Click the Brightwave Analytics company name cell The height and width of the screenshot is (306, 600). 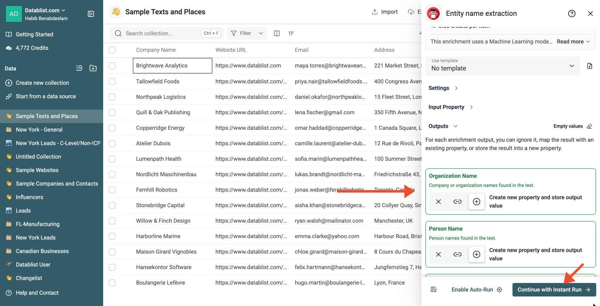(x=173, y=65)
